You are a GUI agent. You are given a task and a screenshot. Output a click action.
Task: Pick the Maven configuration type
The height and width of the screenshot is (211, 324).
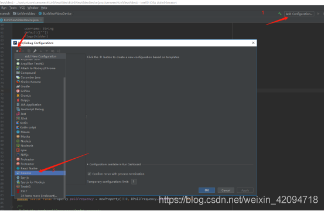point(40,132)
